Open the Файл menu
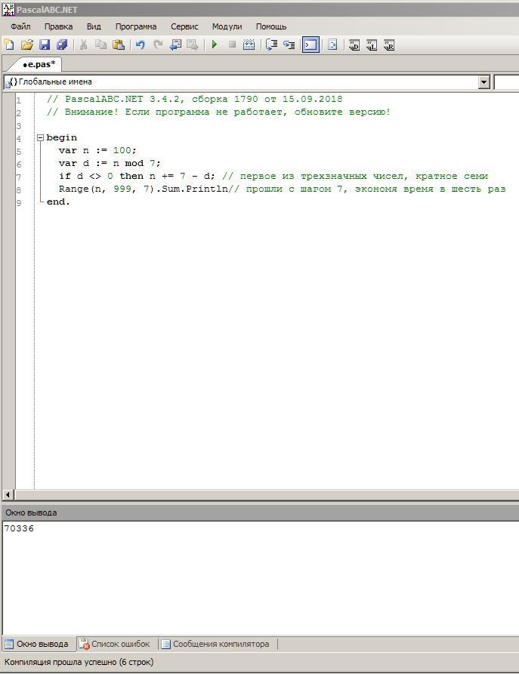This screenshot has width=519, height=674. 20,26
